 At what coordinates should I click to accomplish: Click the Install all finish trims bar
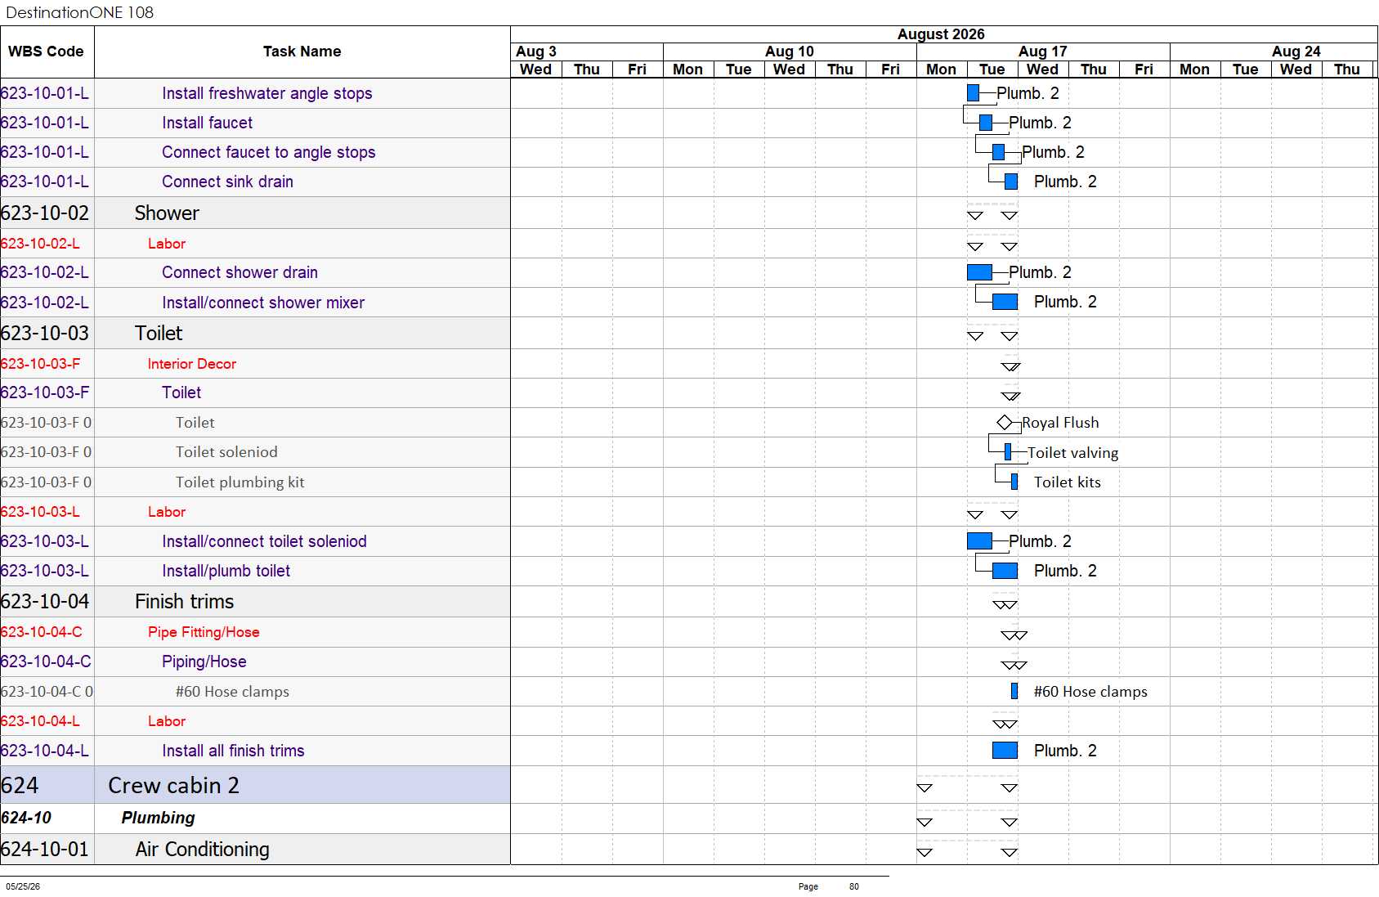[x=1005, y=751]
